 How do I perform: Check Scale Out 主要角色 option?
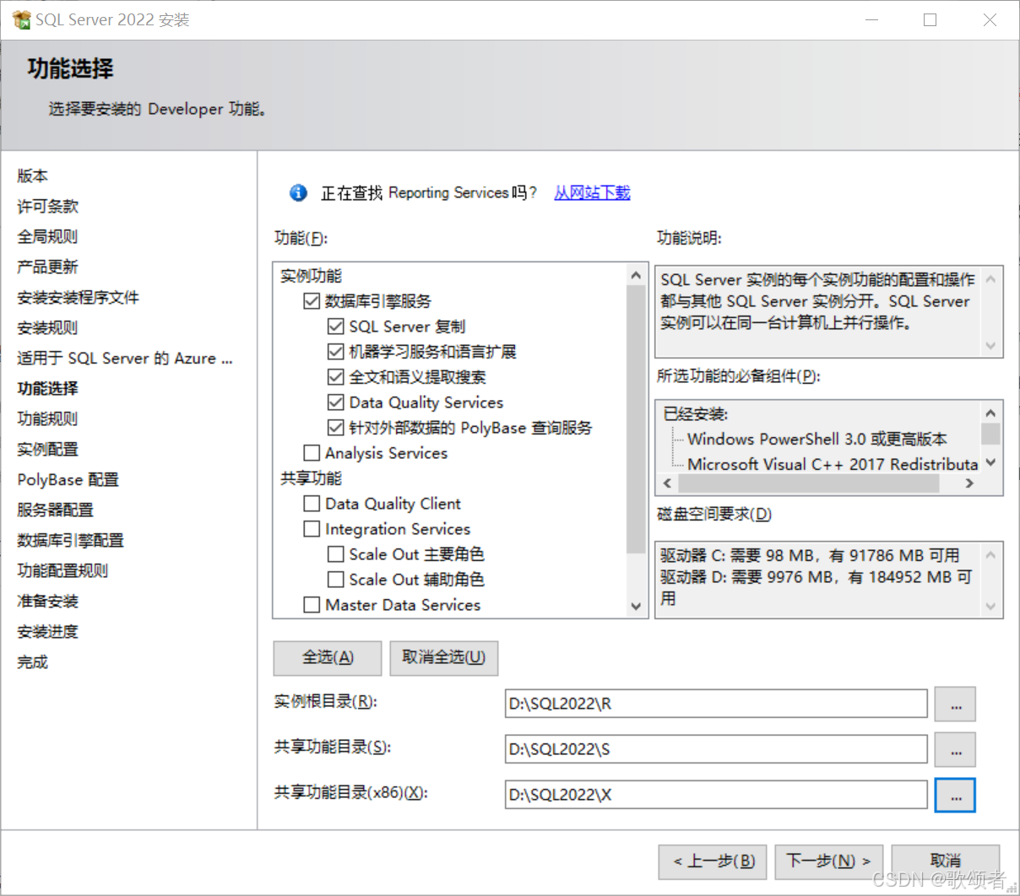pos(335,554)
